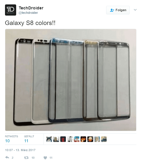Screen dimensions: 142x164
Task: Click the retweet icon below the timestamp
Action: click(26, 158)
